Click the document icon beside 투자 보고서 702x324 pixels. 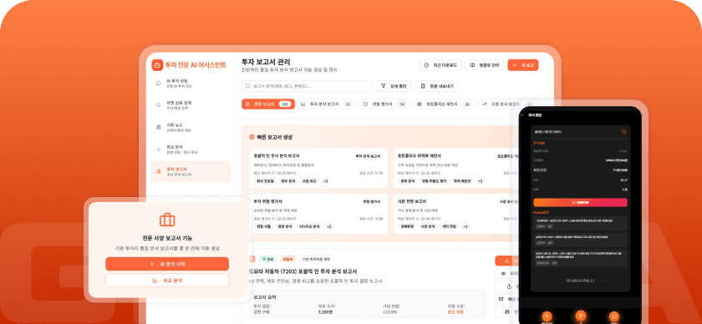click(159, 171)
